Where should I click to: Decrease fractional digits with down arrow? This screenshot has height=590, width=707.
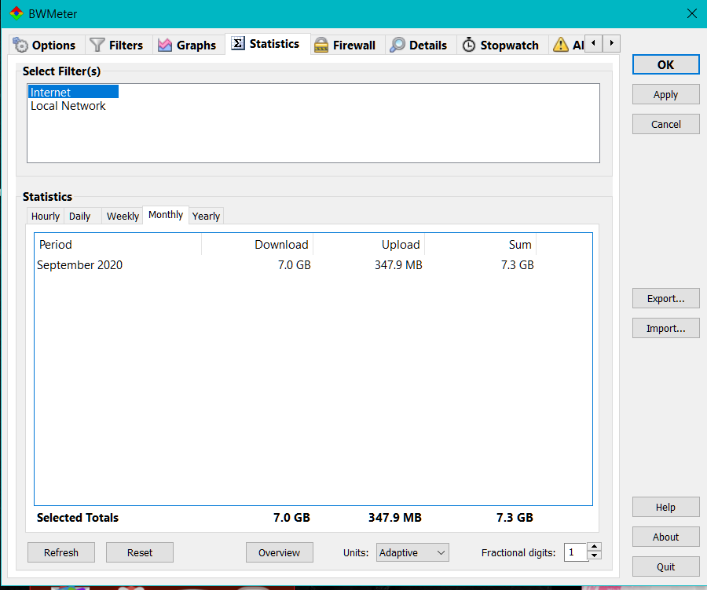595,556
